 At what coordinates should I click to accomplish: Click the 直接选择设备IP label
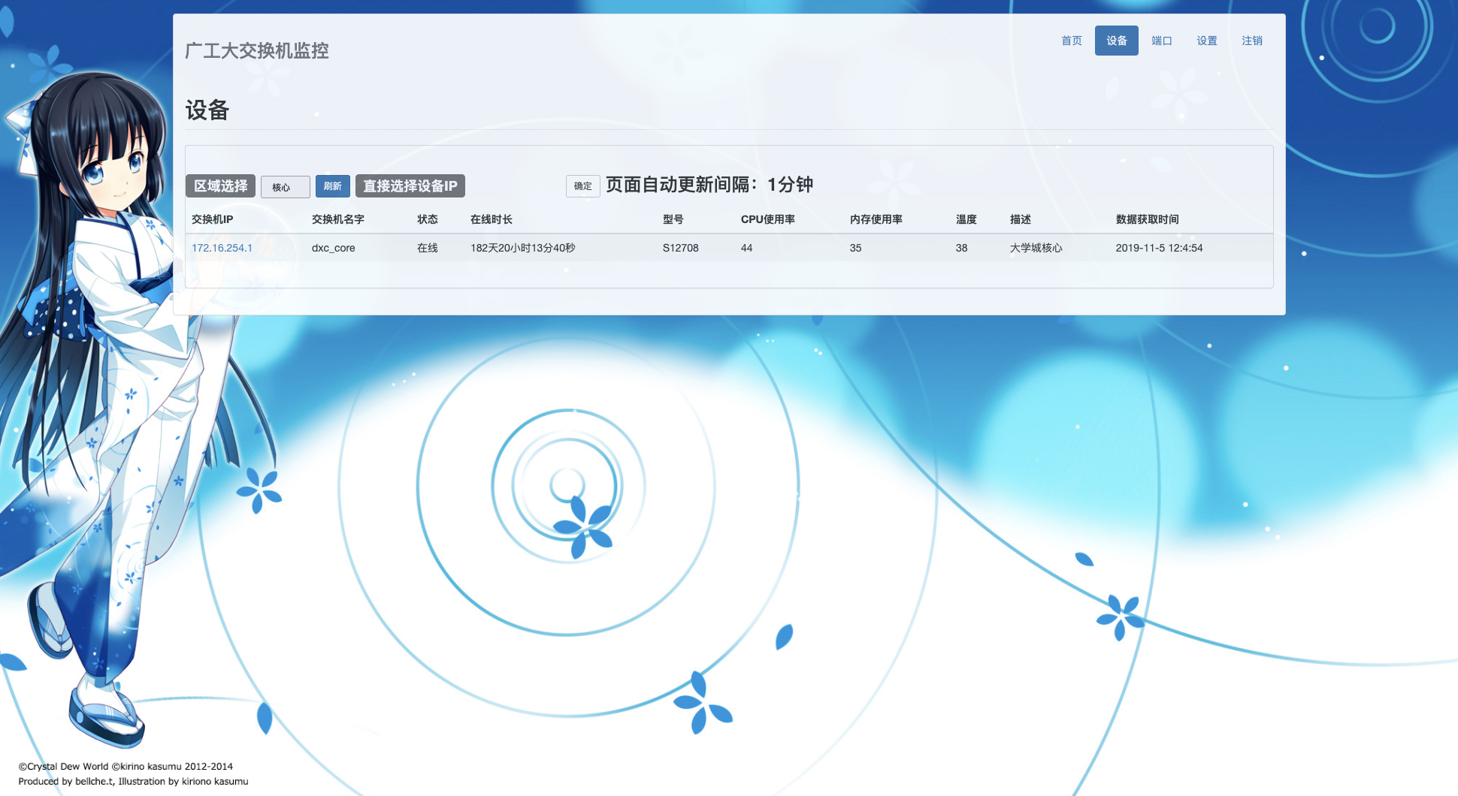[410, 186]
